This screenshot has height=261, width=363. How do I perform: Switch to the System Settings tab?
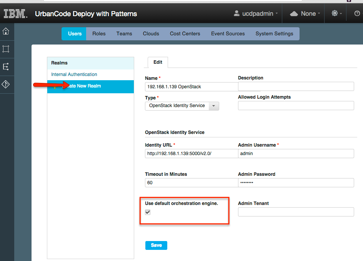(274, 34)
